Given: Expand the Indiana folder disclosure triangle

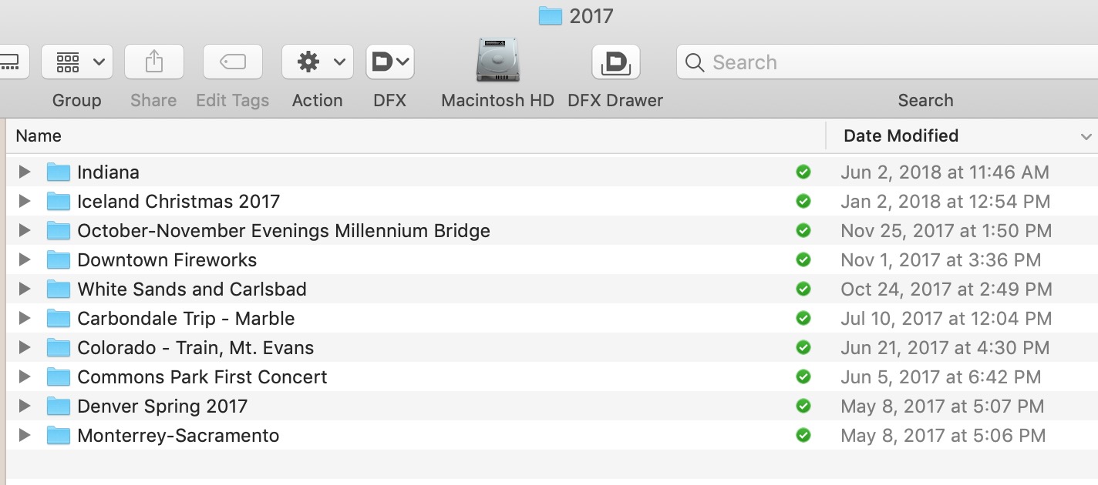Looking at the screenshot, I should (25, 172).
